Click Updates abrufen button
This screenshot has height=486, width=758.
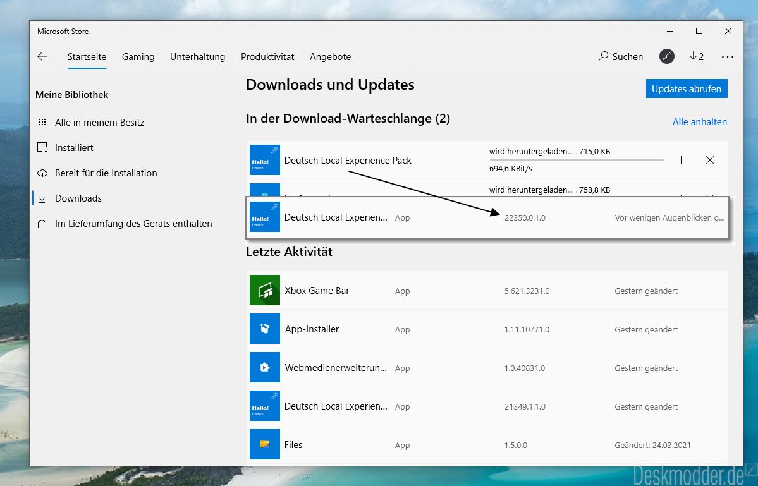[687, 89]
